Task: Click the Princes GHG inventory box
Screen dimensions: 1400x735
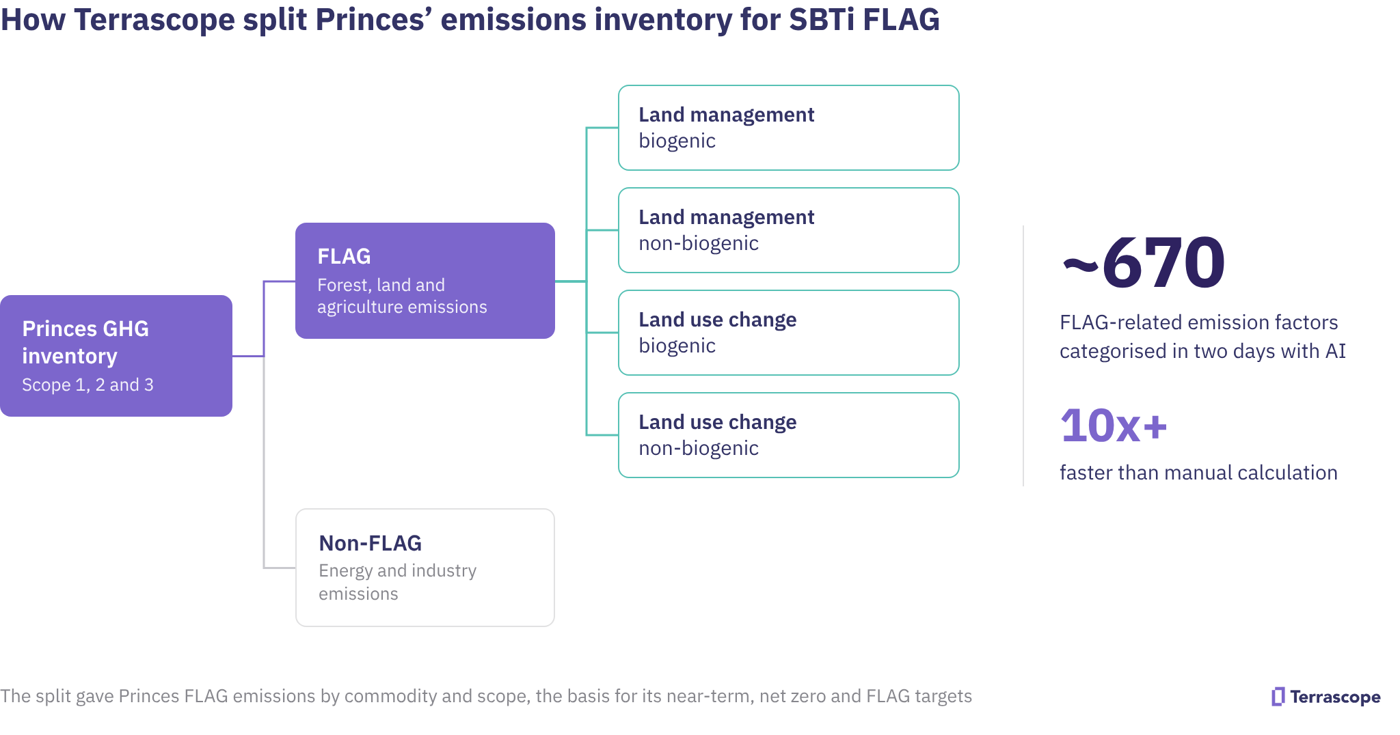Action: pos(116,356)
